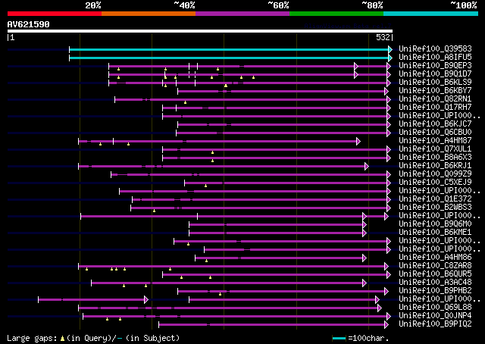Screen dimensions: 485x344
Task: Click the 532 query end position label
Action: pyautogui.click(x=383, y=37)
